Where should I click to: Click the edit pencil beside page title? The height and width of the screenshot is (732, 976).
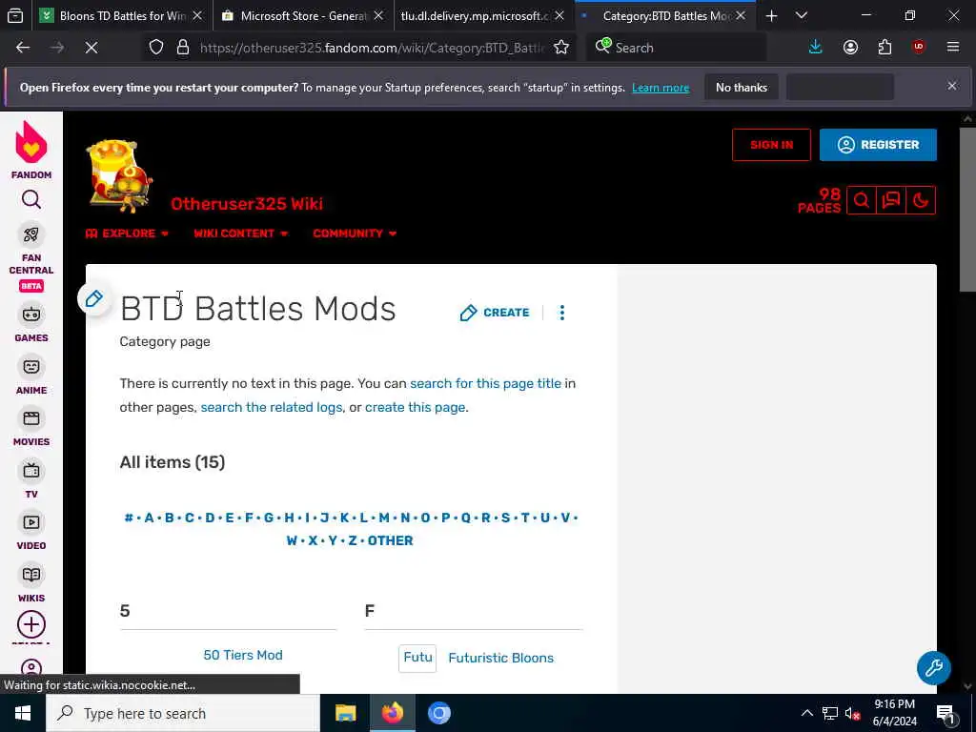(x=94, y=298)
